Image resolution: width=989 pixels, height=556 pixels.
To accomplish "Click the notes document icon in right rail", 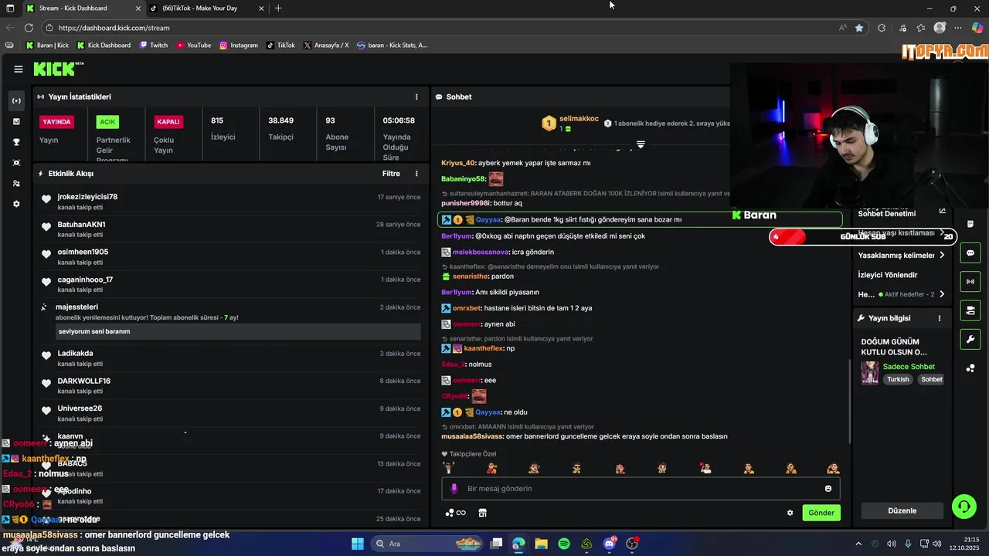I will click(x=970, y=224).
